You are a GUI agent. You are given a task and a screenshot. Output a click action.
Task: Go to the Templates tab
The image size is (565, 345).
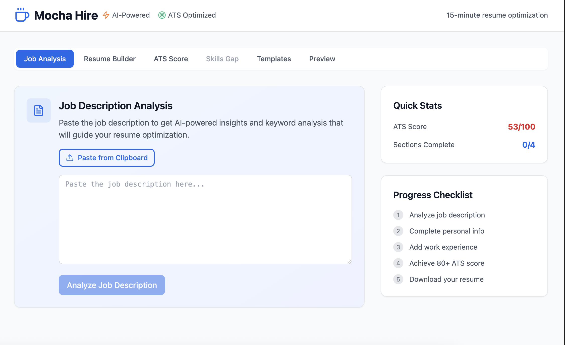274,59
